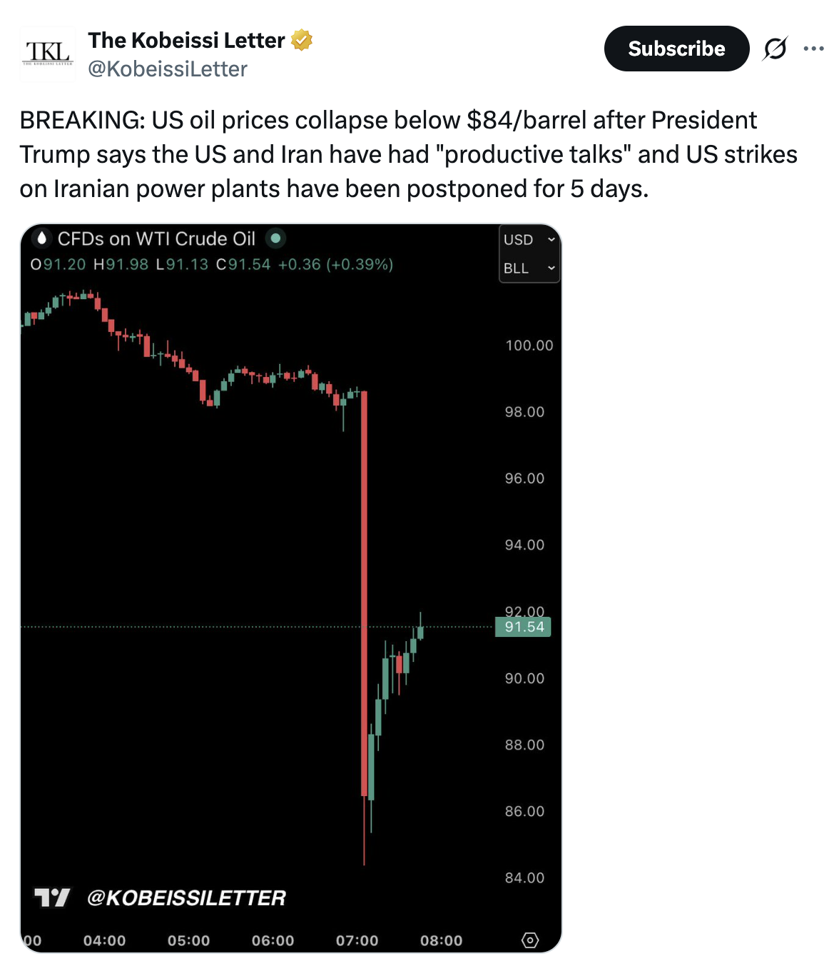Click the oil drop symbol icon
This screenshot has width=839, height=971.
coord(42,238)
